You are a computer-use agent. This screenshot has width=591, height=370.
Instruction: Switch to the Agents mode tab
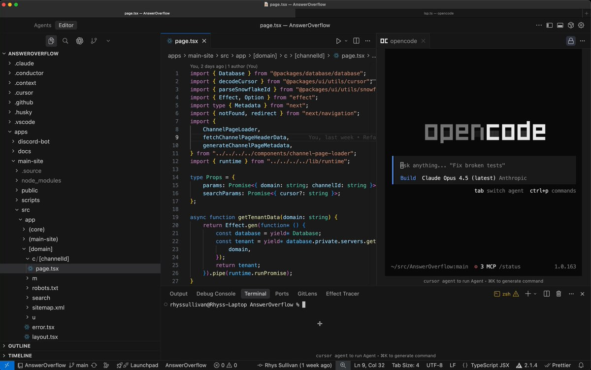(x=42, y=25)
